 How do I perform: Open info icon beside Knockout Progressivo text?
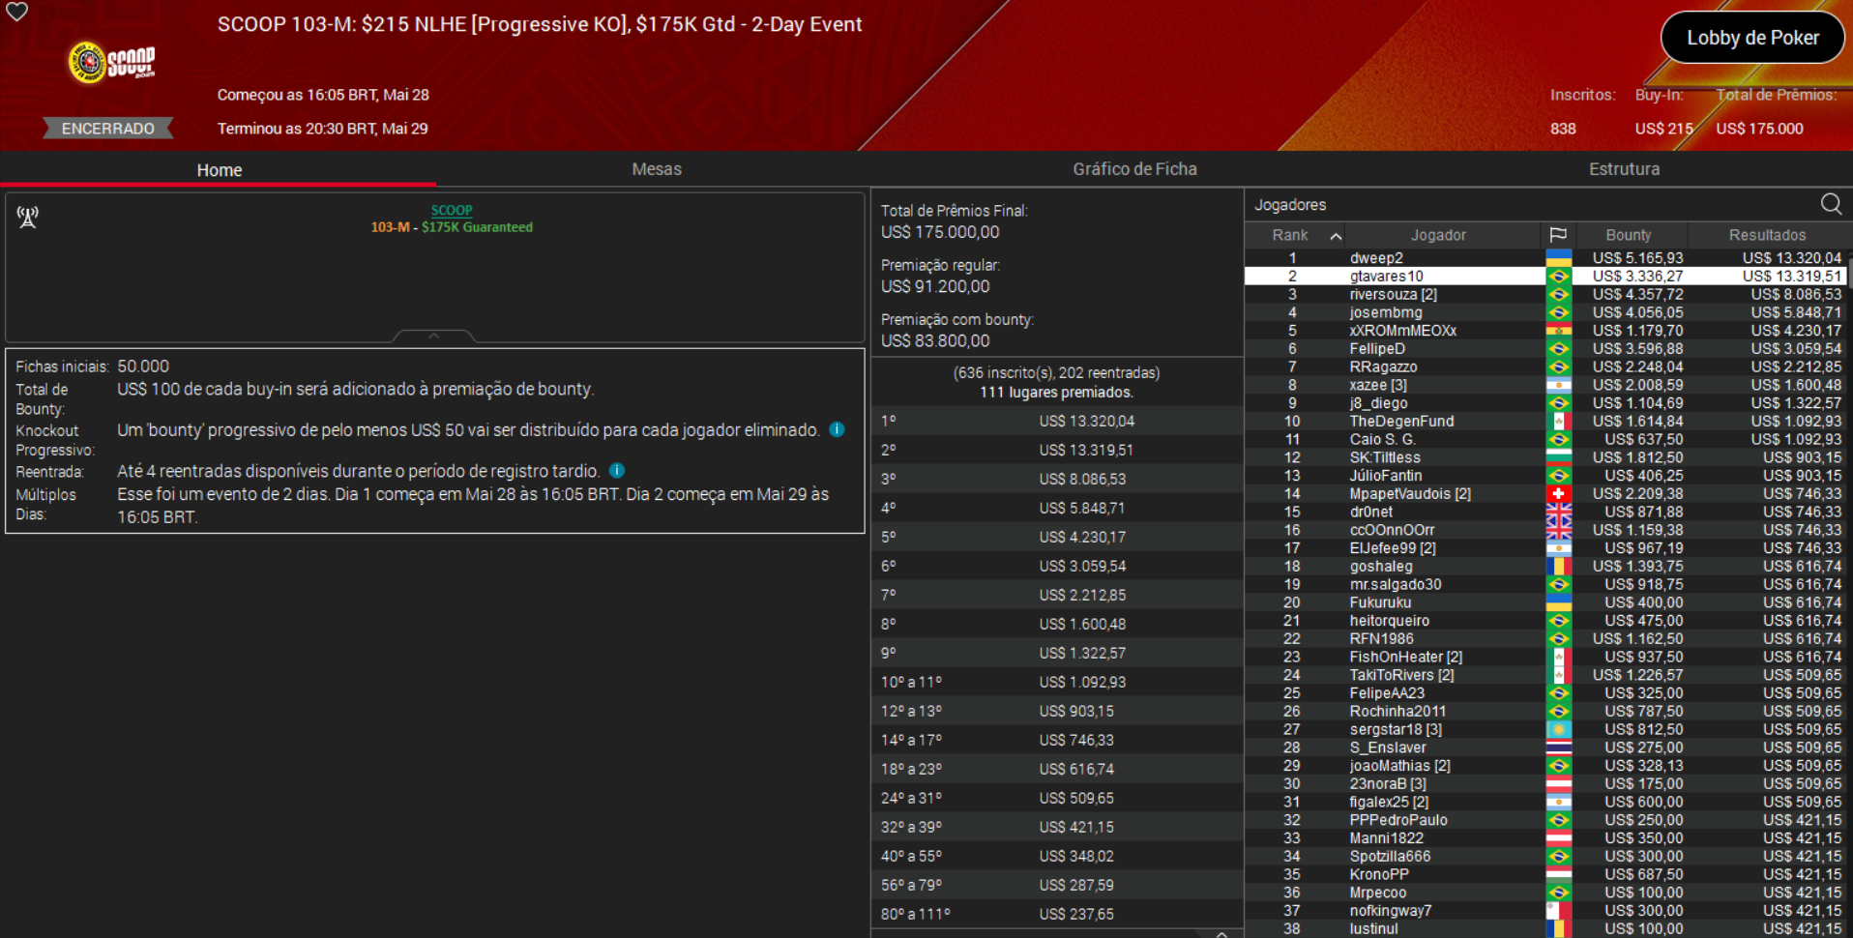pos(837,429)
